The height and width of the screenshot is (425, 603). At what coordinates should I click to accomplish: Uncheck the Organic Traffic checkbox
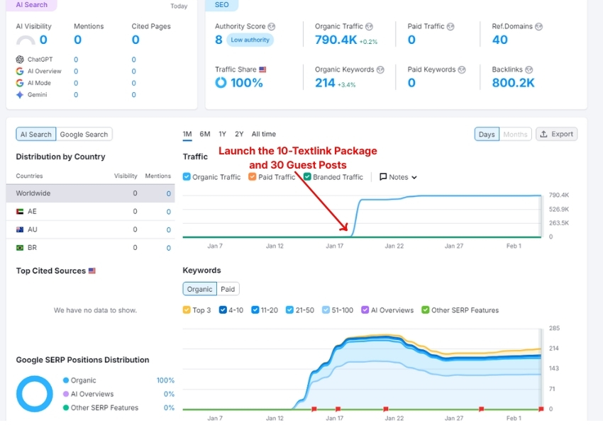(187, 177)
